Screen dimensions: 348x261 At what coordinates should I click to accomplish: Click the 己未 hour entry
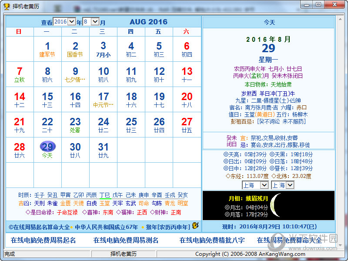point(131,195)
